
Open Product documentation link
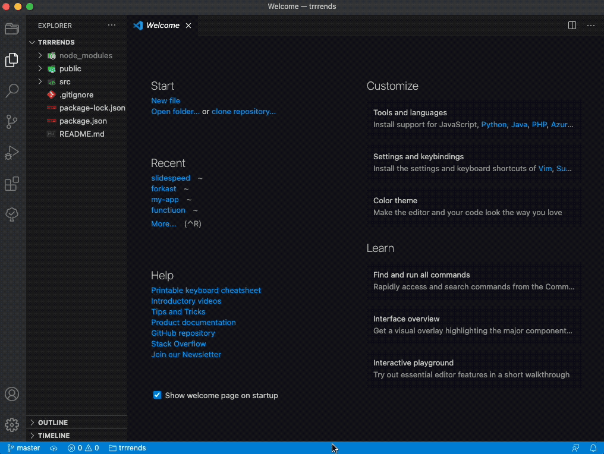pos(193,322)
